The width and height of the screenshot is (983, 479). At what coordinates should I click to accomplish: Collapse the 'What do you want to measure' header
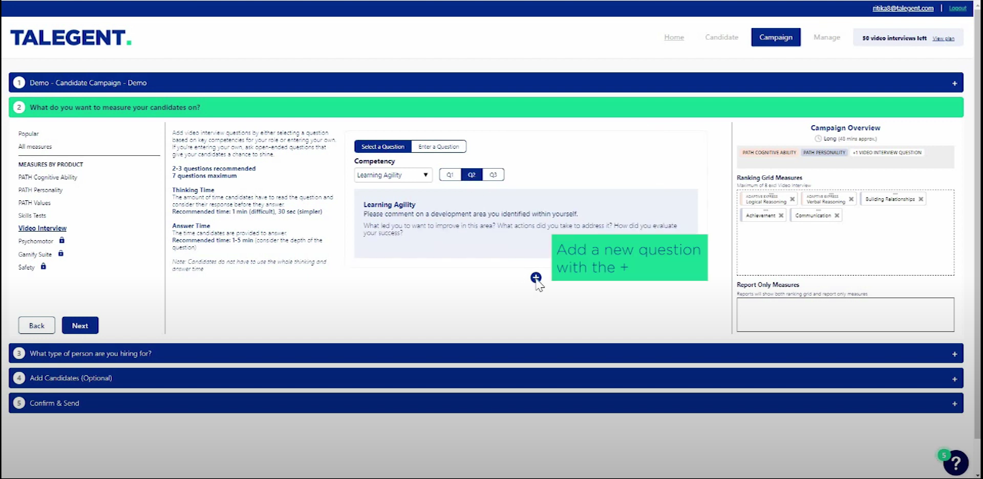point(486,107)
